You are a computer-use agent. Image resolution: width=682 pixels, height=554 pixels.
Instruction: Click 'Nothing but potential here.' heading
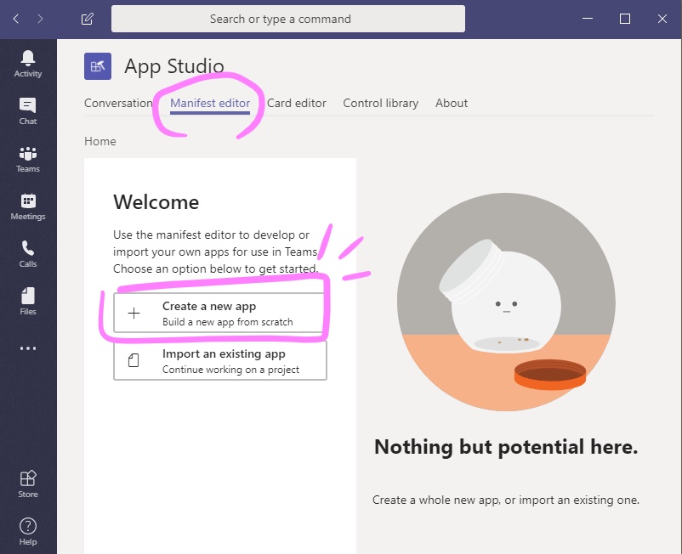pos(506,447)
